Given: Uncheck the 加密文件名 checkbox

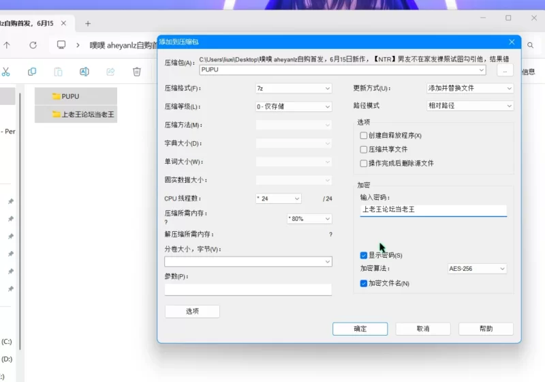Looking at the screenshot, I should [x=364, y=283].
